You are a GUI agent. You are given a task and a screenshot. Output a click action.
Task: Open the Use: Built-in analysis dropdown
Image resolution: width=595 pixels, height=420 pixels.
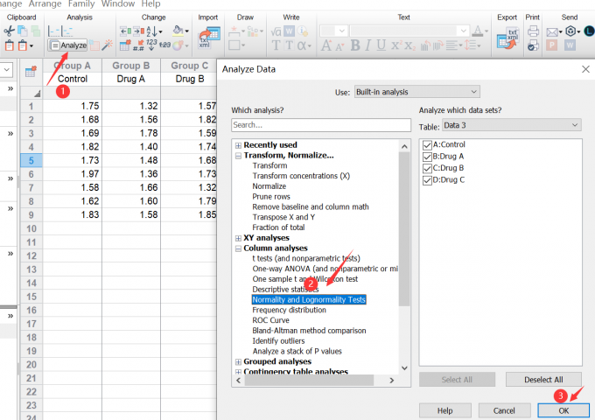416,92
